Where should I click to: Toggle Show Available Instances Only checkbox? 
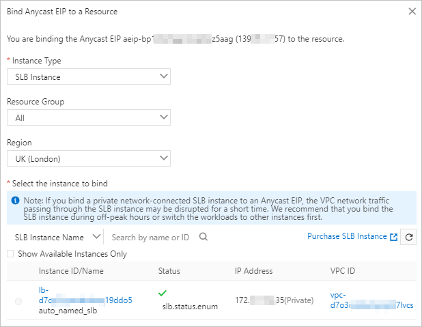pyautogui.click(x=10, y=254)
